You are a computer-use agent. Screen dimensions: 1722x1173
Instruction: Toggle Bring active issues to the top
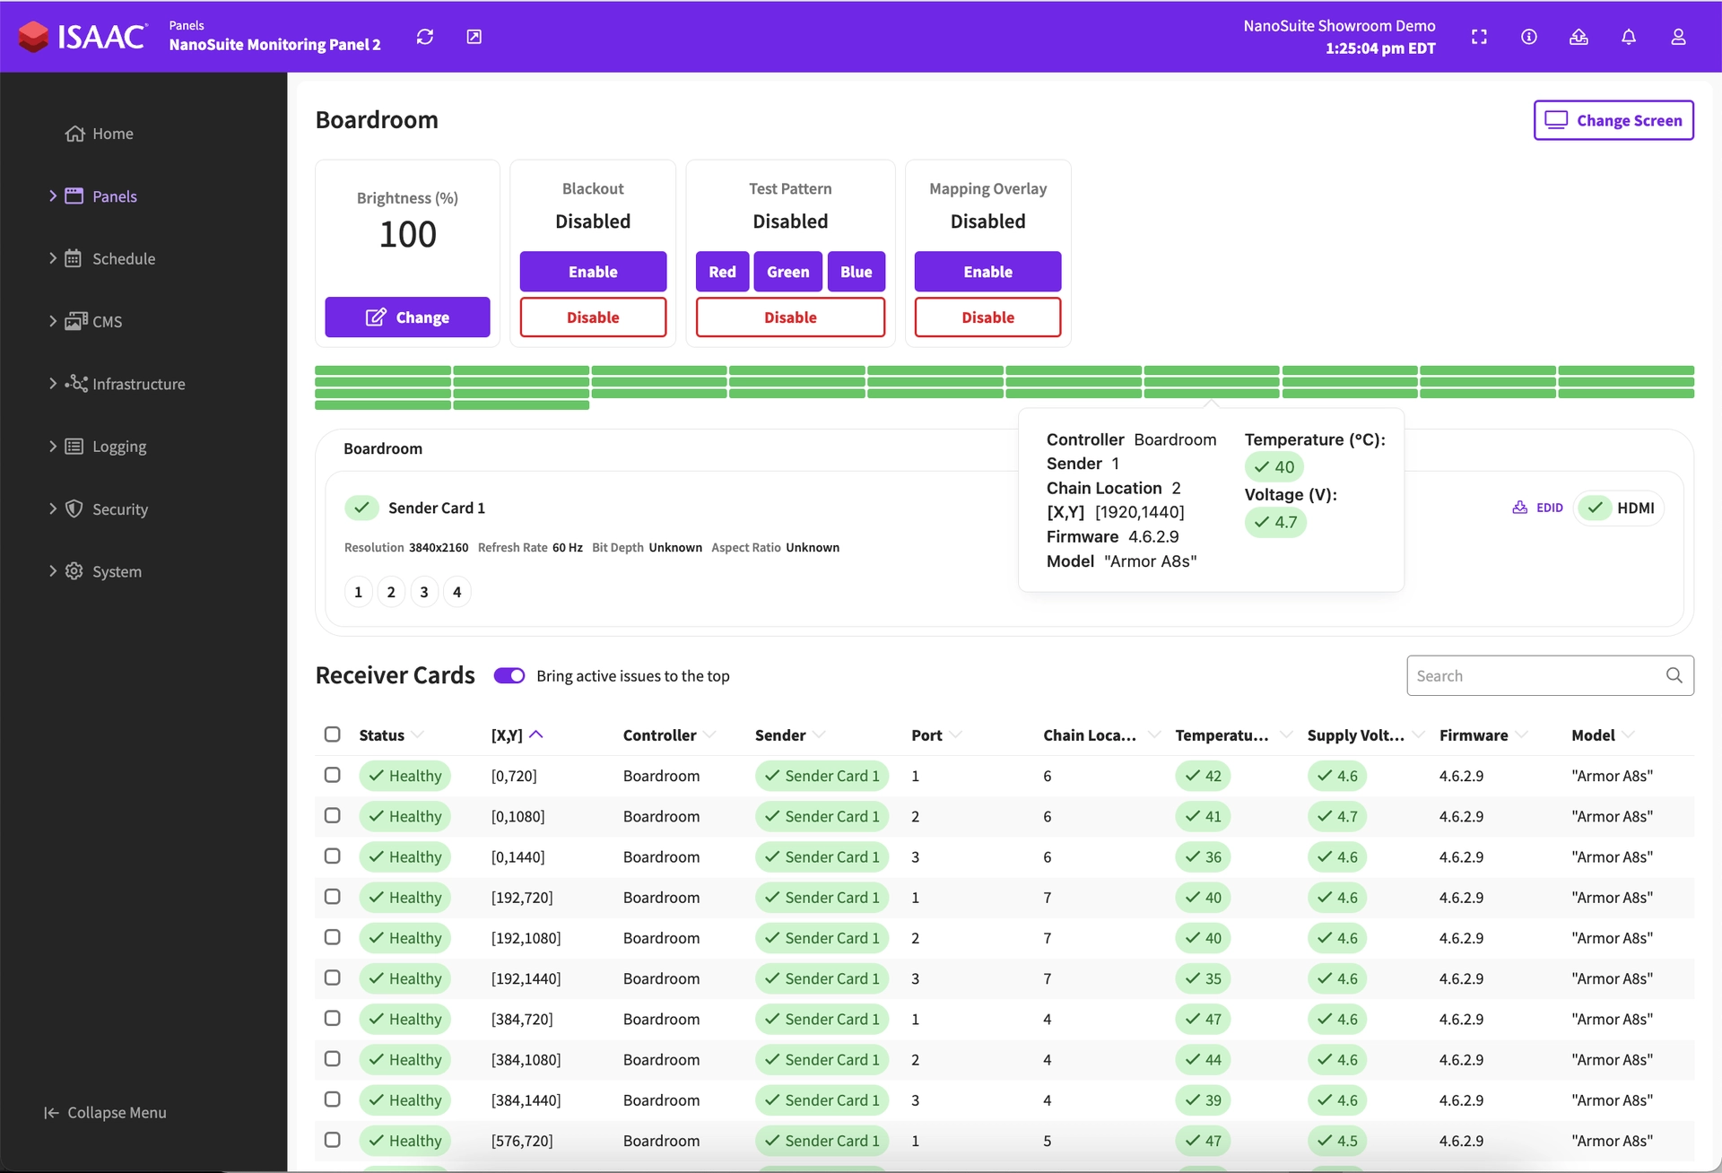point(509,675)
